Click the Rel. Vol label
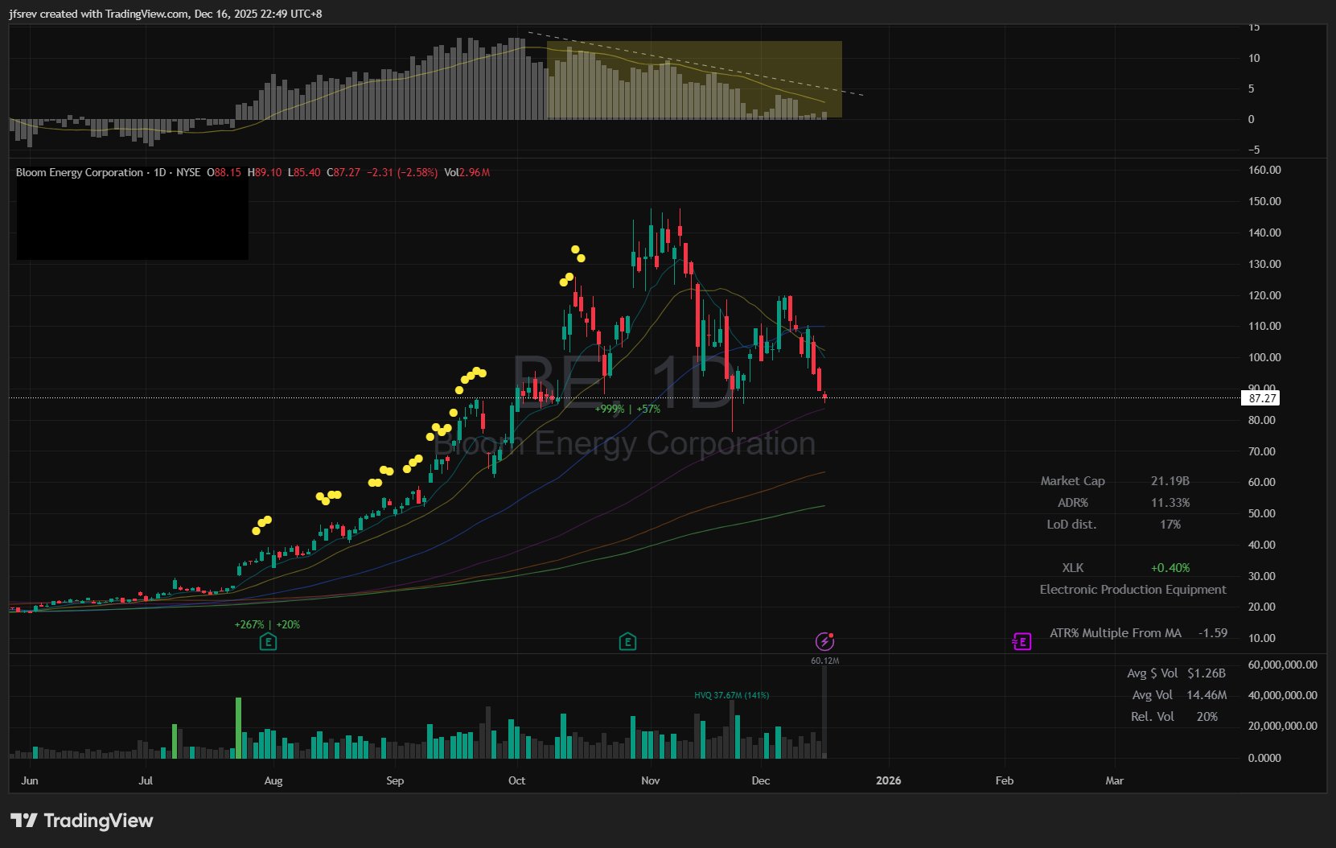 (1153, 717)
